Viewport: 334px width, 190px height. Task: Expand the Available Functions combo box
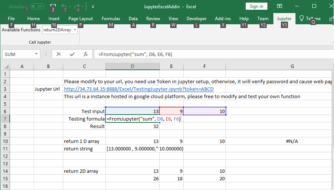pyautogui.click(x=75, y=30)
